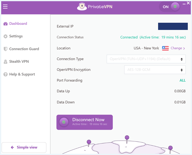
Task: Open the Connection Type dropdown
Action: pyautogui.click(x=146, y=59)
